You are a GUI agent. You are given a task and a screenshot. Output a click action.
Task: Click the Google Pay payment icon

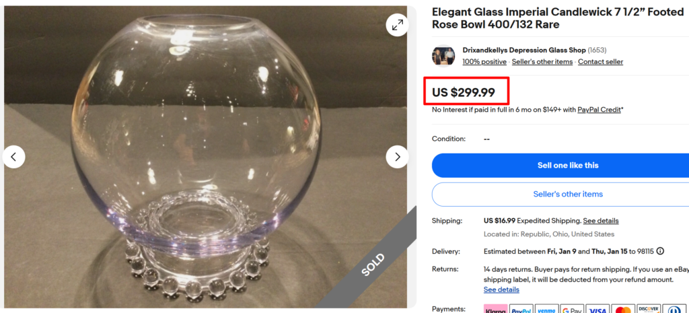[x=572, y=310]
